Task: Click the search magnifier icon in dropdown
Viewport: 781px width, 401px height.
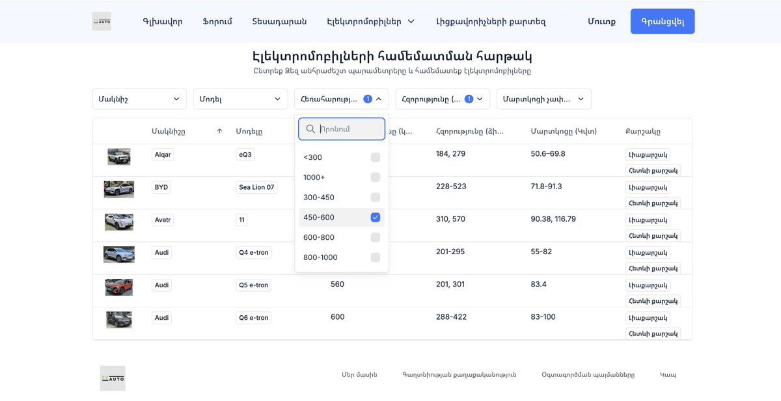Action: tap(310, 129)
